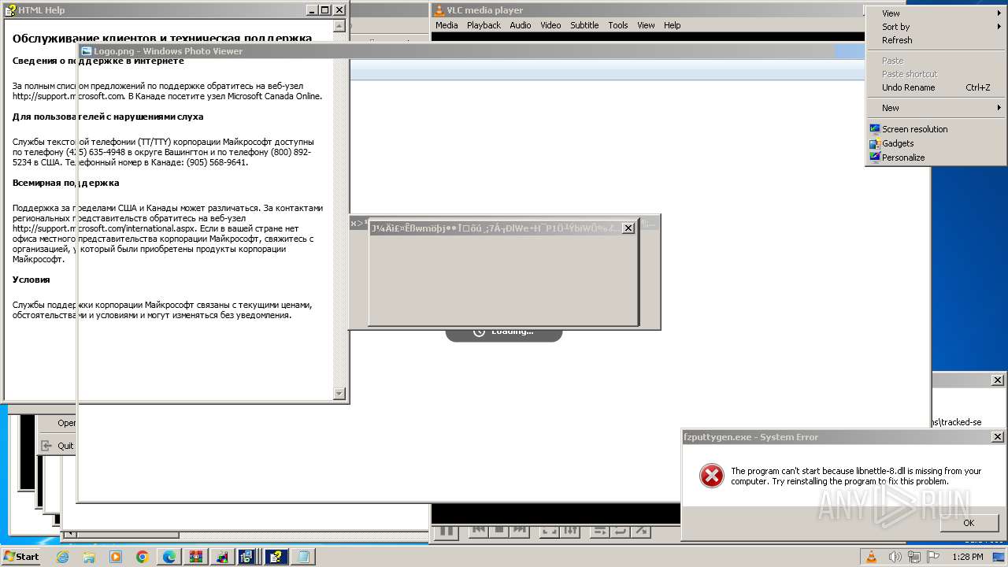The width and height of the screenshot is (1008, 567).
Task: Close the window behind the error dialog
Action: point(997,380)
